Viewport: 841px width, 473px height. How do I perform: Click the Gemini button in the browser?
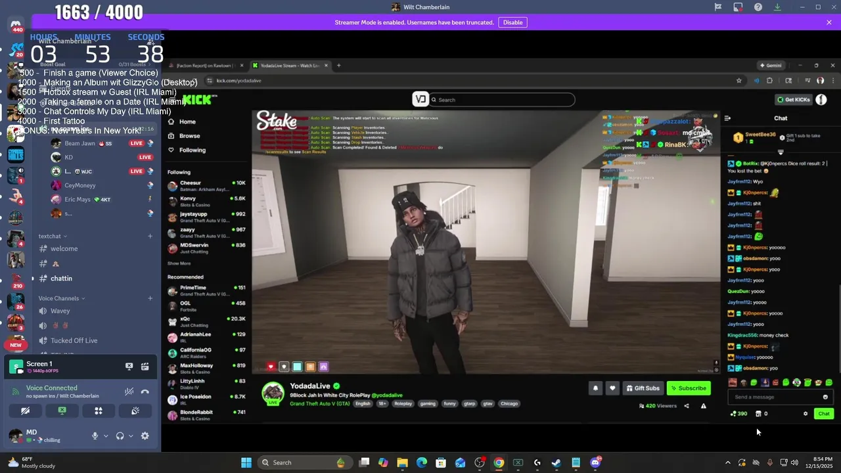771,66
